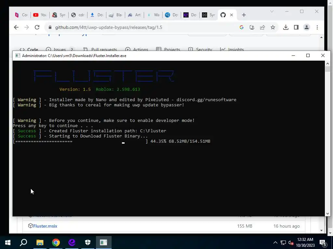The width and height of the screenshot is (333, 249).
Task: Open the purple browser taskbar icon
Action: pos(72,243)
